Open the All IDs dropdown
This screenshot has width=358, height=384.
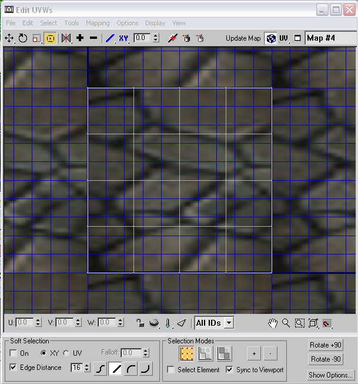coord(214,323)
